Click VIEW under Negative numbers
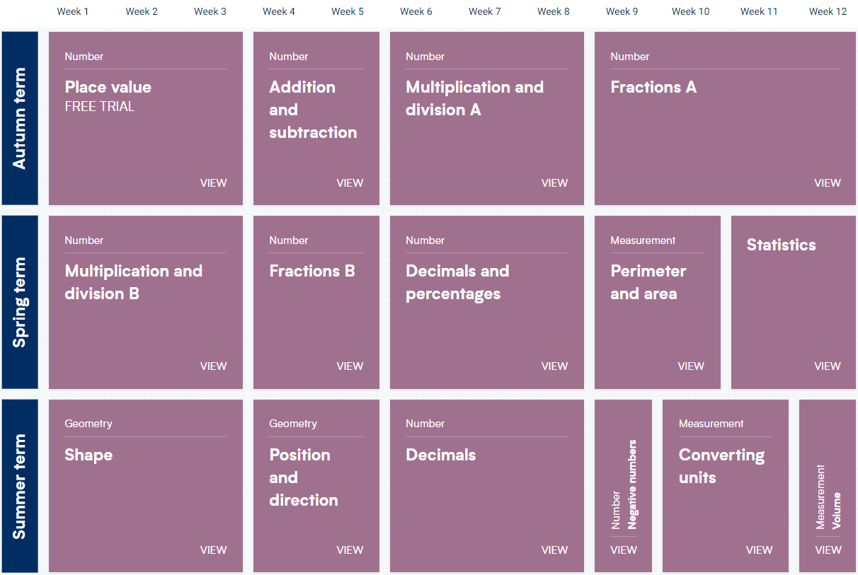The height and width of the screenshot is (575, 858). point(624,550)
